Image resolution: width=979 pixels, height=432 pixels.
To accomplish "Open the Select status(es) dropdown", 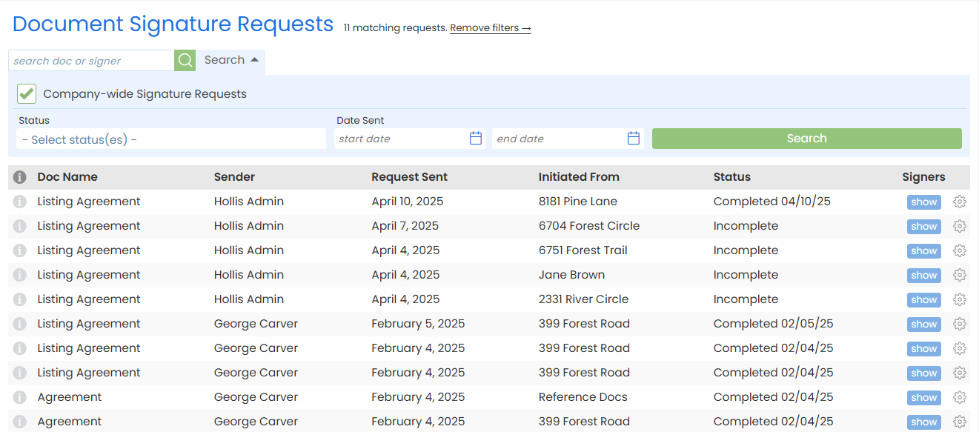I will (x=171, y=139).
